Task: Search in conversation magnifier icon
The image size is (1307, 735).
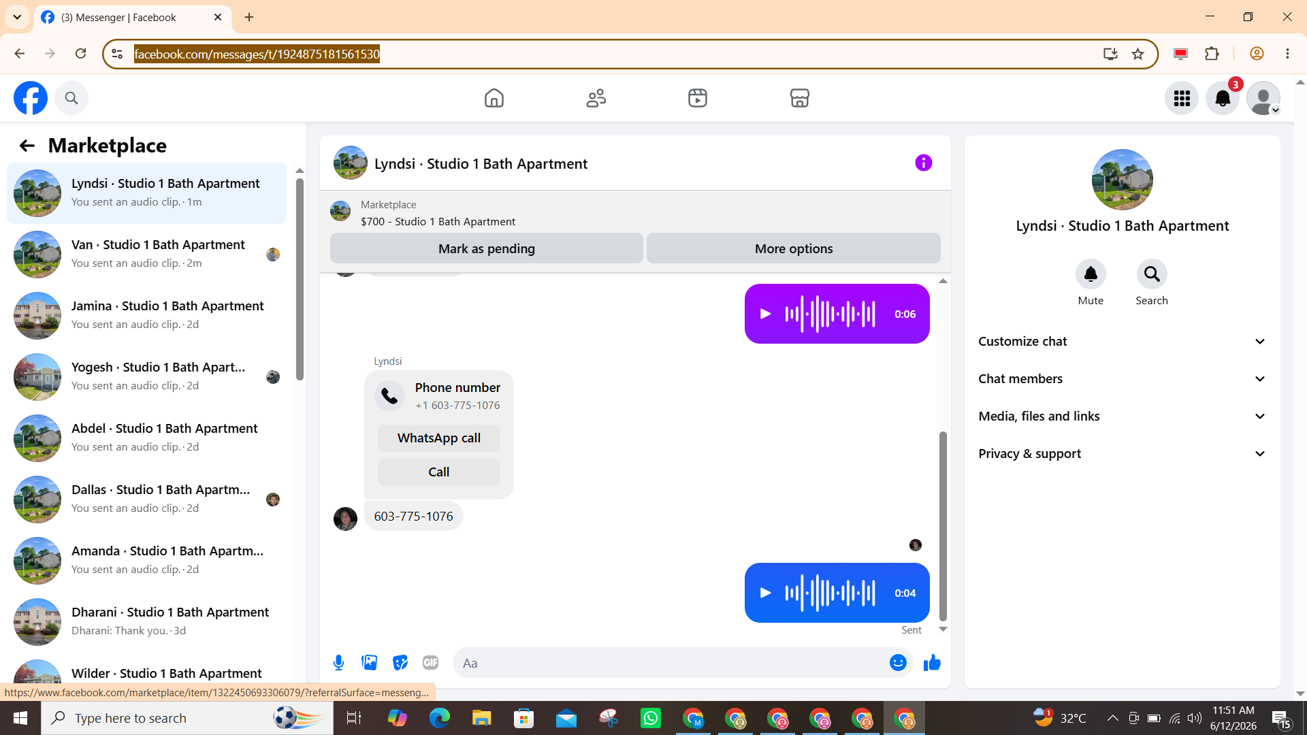Action: (x=1152, y=274)
